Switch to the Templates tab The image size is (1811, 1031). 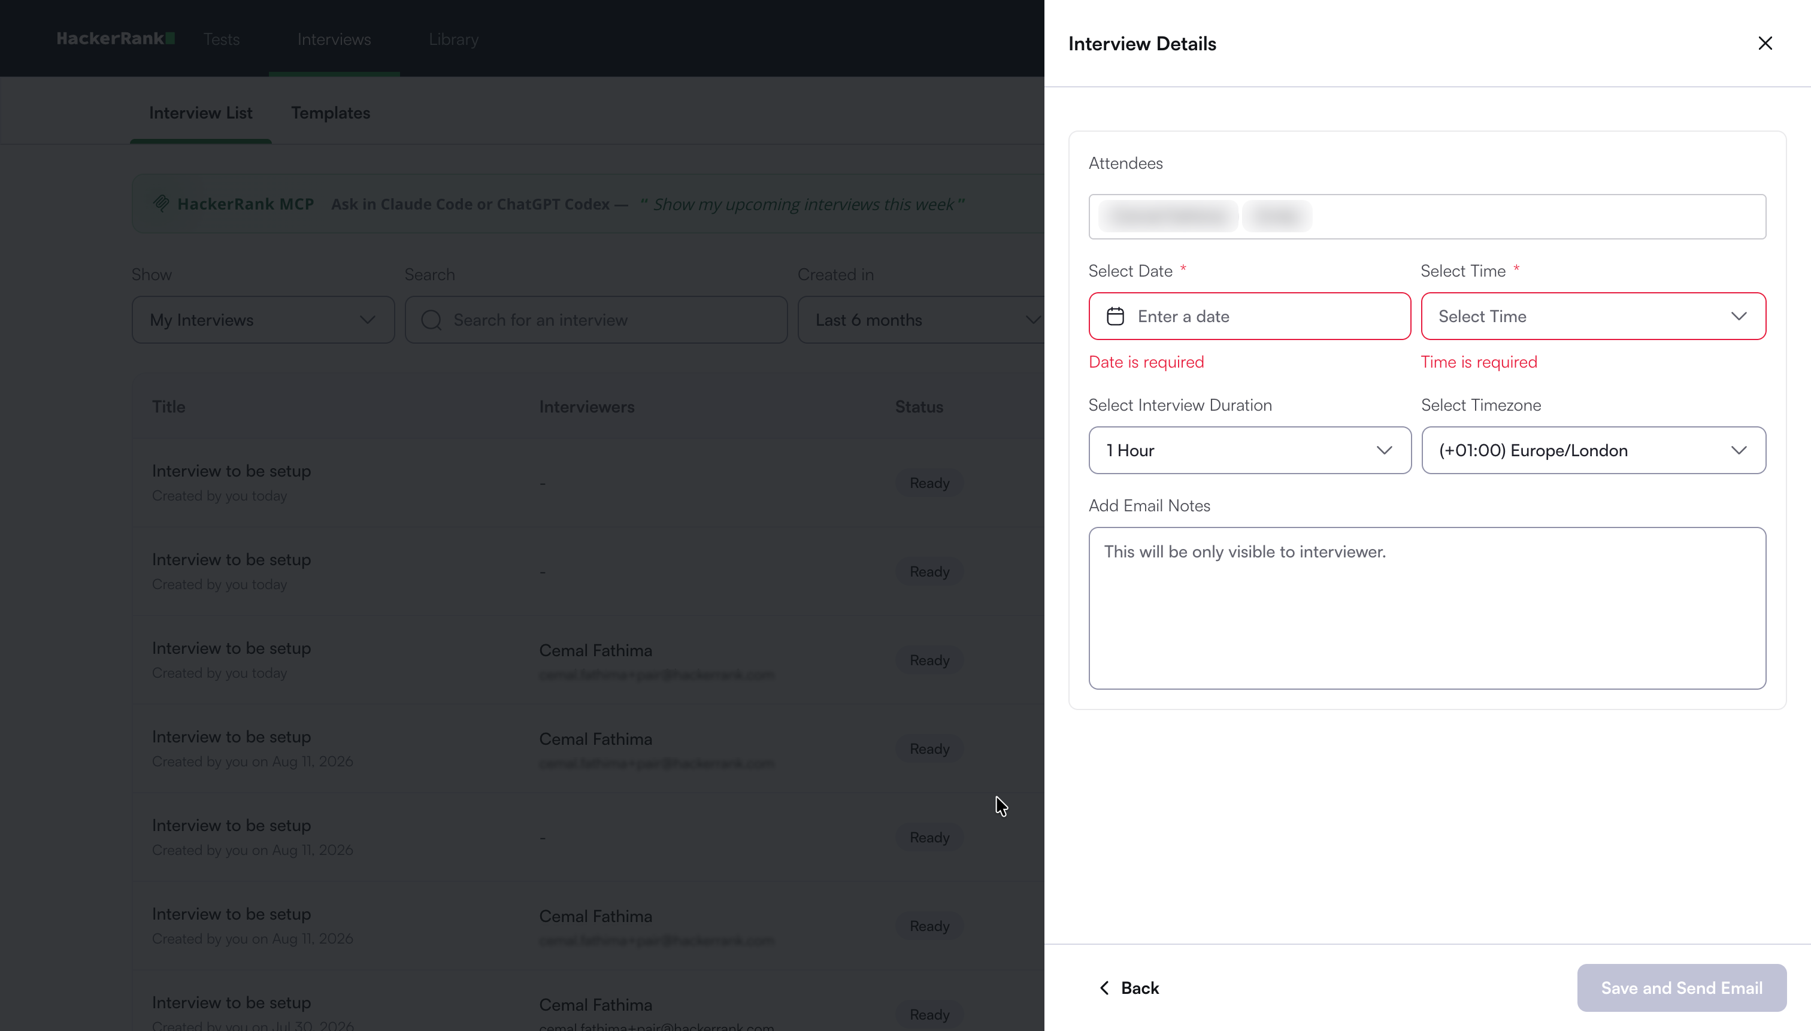[331, 113]
